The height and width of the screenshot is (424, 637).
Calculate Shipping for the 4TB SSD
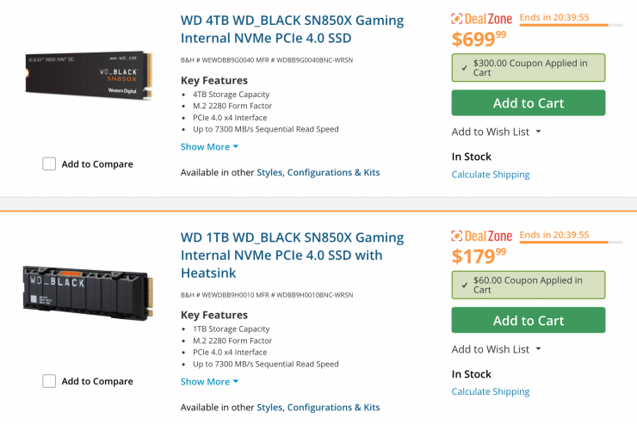point(490,175)
